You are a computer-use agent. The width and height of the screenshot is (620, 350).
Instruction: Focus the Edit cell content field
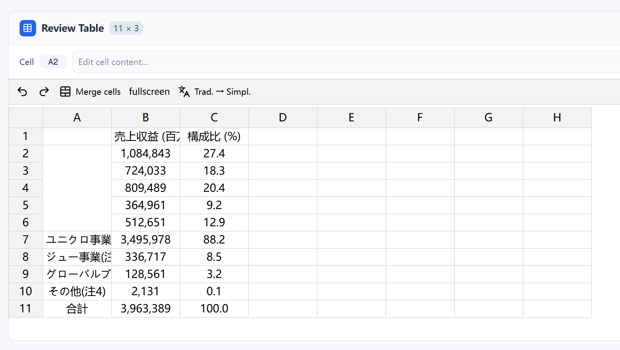click(346, 62)
